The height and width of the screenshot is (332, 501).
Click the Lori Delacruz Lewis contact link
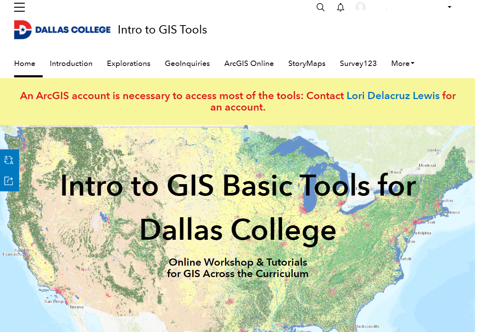tap(392, 96)
